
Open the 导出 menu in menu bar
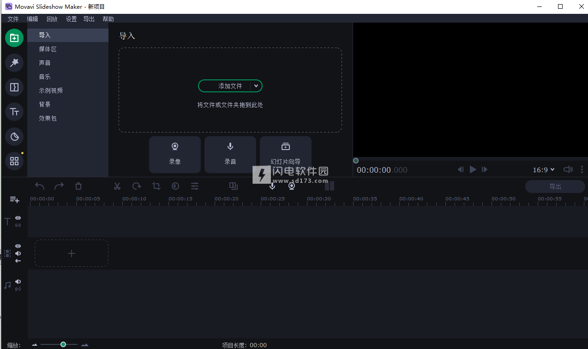[x=89, y=19]
